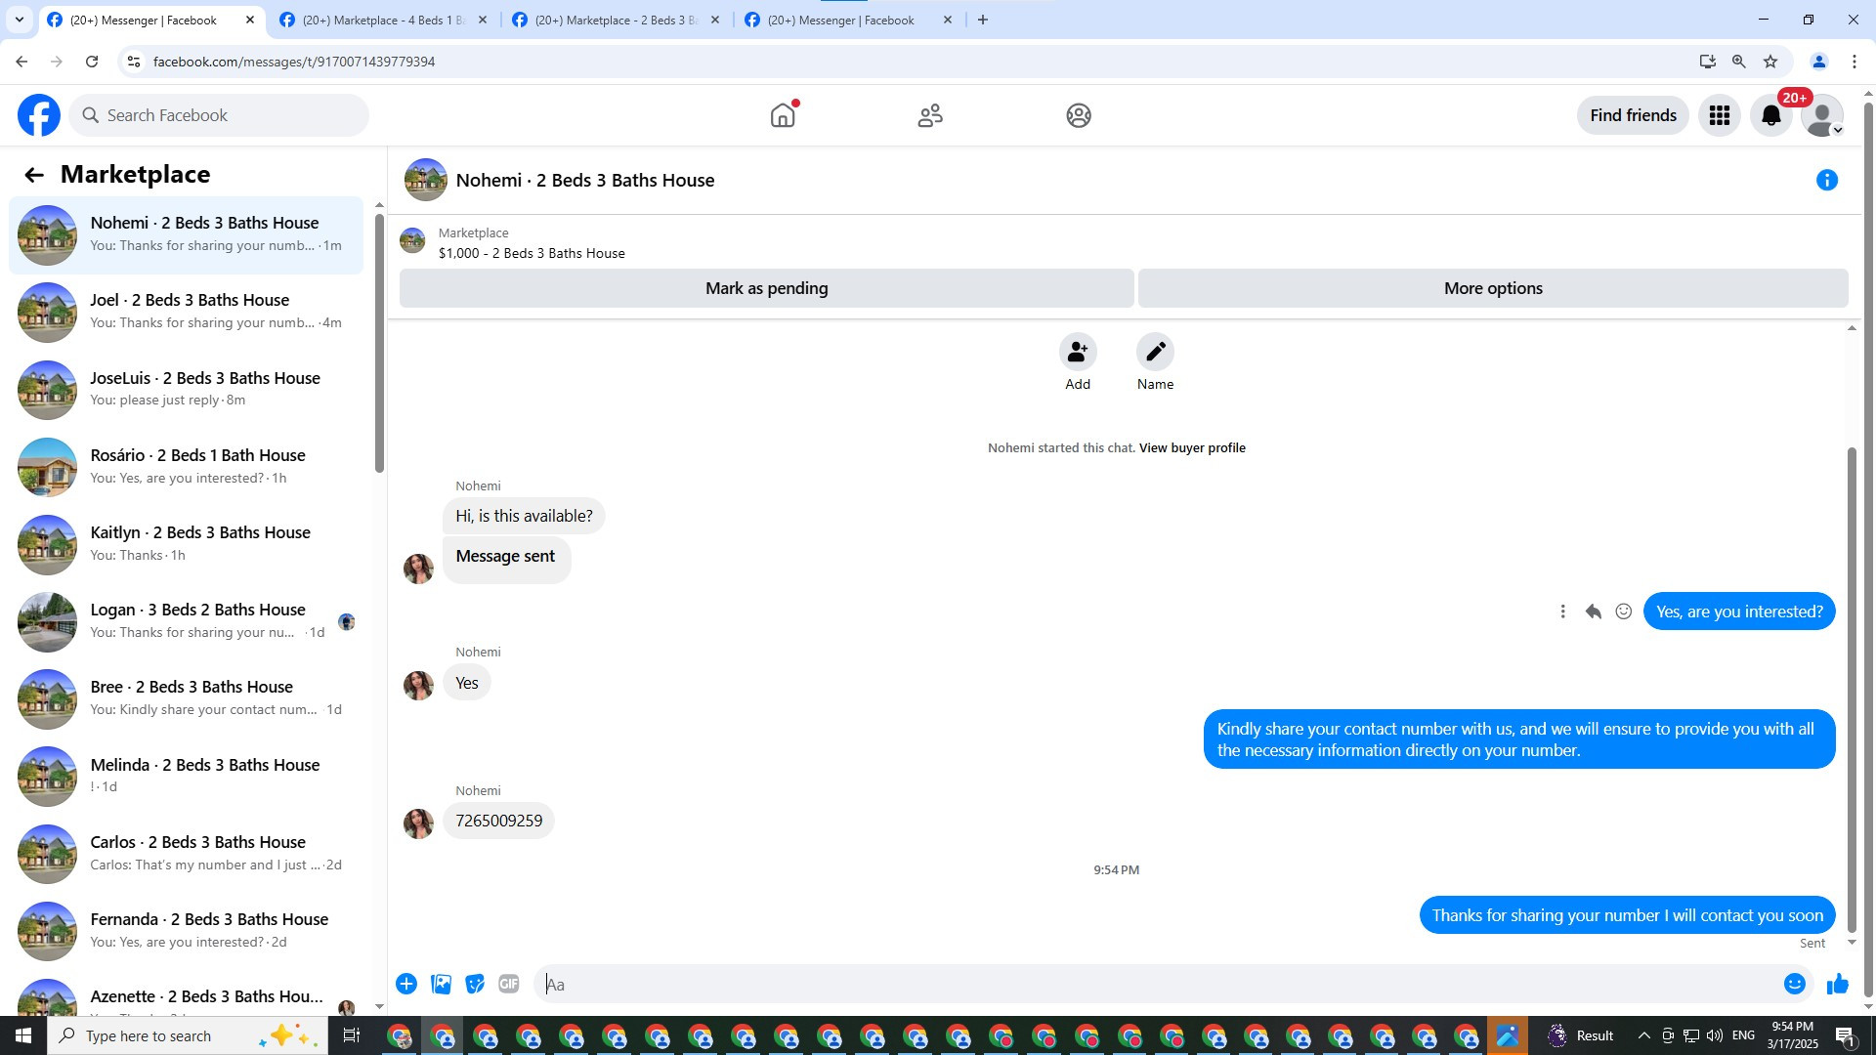Open the Logan 3 Beds 2 Baths conversation
Screen dimensions: 1876x1055
pyautogui.click(x=186, y=621)
